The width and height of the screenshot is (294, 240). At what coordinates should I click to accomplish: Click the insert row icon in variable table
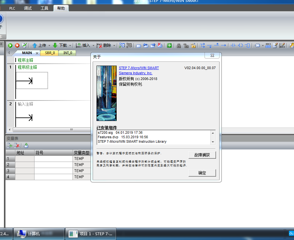click(10, 146)
